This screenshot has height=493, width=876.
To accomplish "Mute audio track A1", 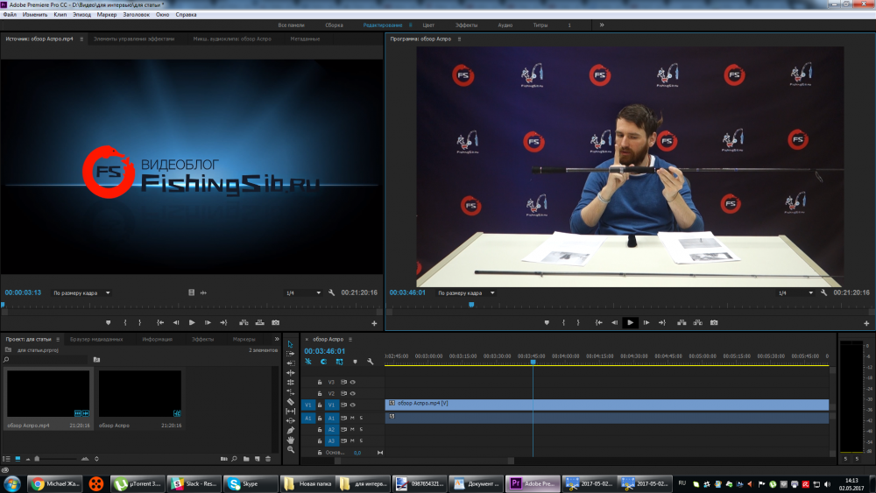I will 352,418.
